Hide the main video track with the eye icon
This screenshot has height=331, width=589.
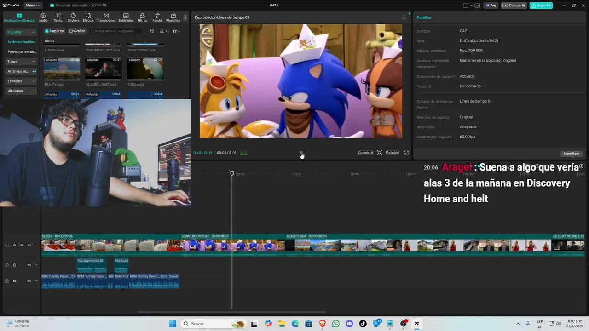[x=22, y=245]
